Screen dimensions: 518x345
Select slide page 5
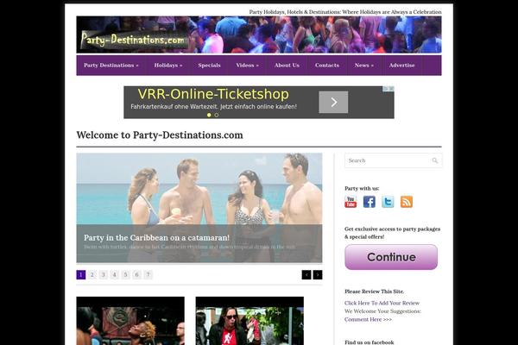126,274
